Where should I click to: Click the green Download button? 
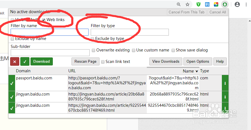coord(42,62)
